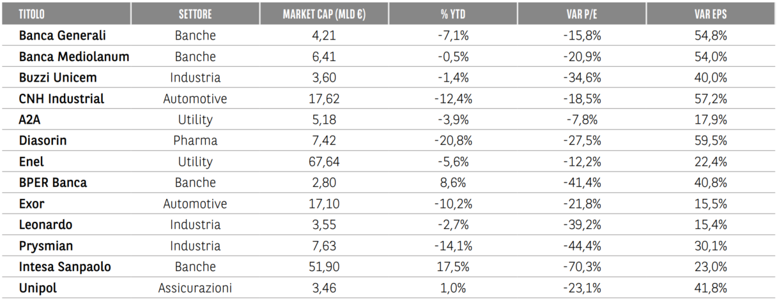Viewport: 777px width, 299px height.
Task: Click the Prysmian row title
Action: [x=45, y=246]
